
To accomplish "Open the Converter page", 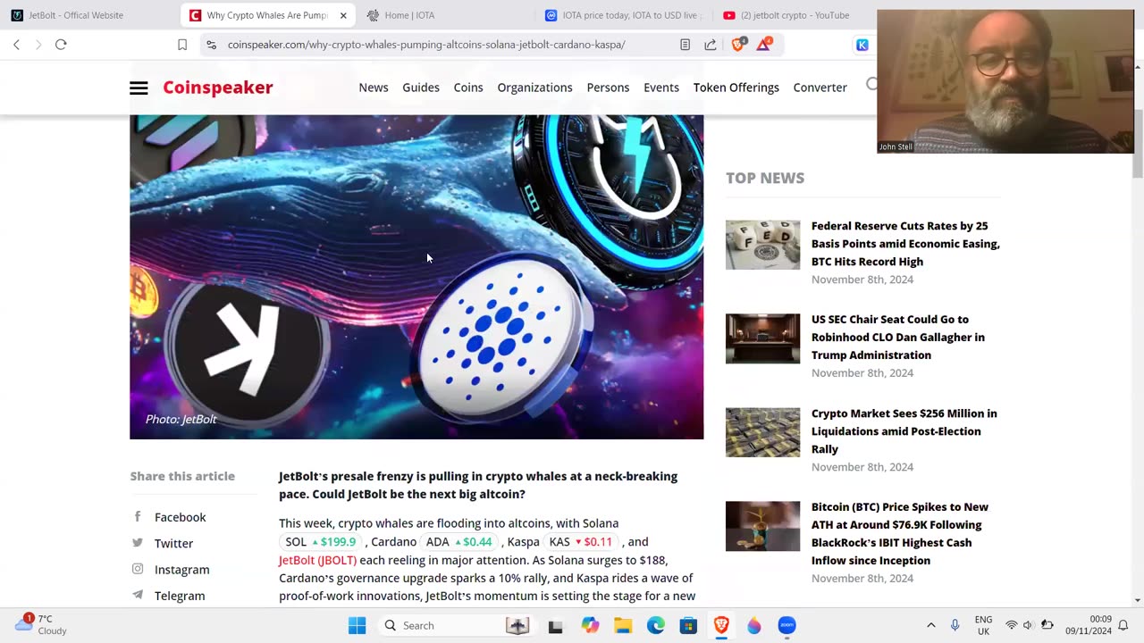I will coord(820,88).
